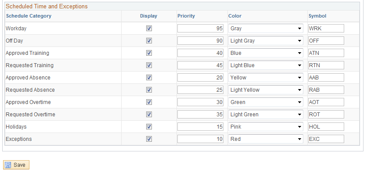Click the HOL symbol field
This screenshot has height=176, width=378.
coord(326,127)
